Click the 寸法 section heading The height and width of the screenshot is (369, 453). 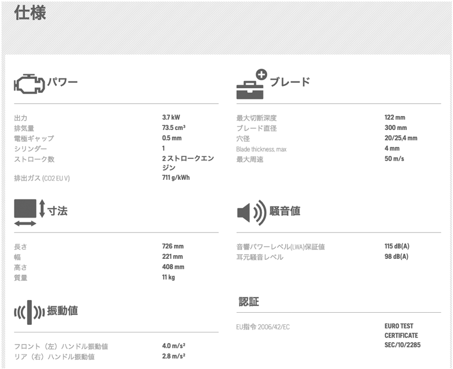pyautogui.click(x=57, y=211)
